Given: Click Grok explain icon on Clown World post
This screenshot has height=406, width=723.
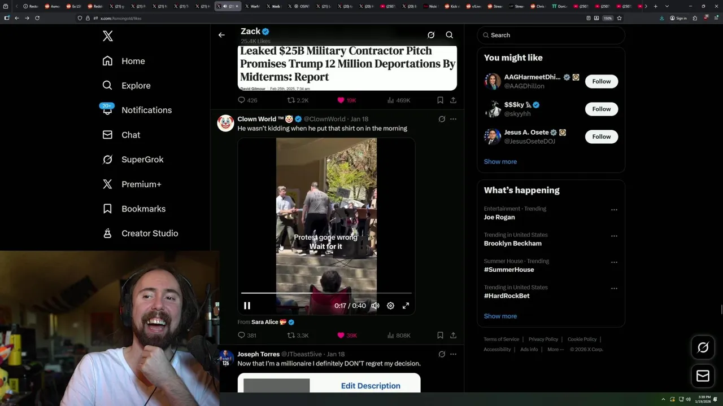Looking at the screenshot, I should 442,119.
